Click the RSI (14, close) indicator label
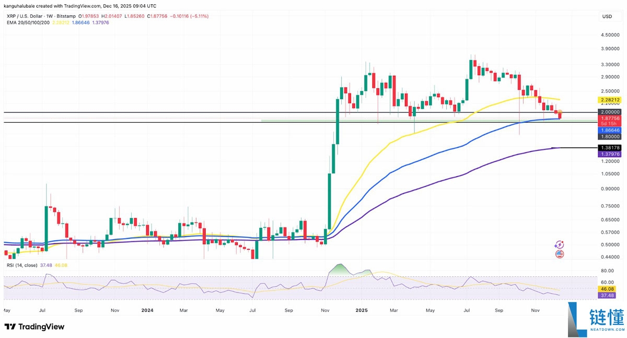 (22, 265)
